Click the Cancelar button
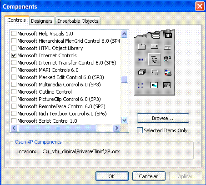 point(149,176)
